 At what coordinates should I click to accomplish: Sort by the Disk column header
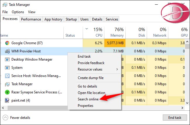click(136, 32)
